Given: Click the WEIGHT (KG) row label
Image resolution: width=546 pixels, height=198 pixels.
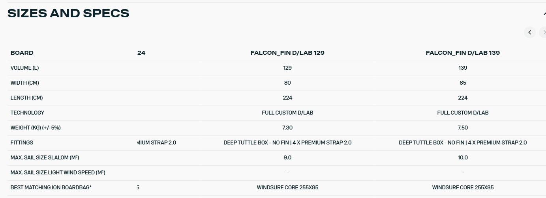Looking at the screenshot, I should pyautogui.click(x=36, y=128).
